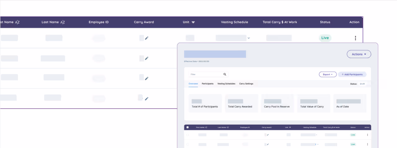Open three-dot menu in small table's second row

(368, 144)
